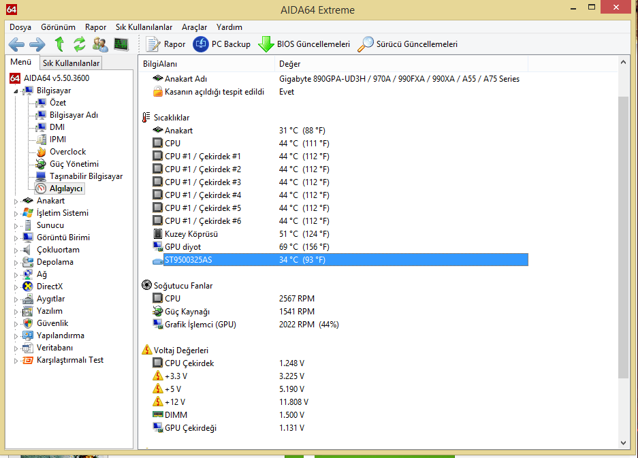Click the vertical scrollbar up arrow

pyautogui.click(x=623, y=62)
